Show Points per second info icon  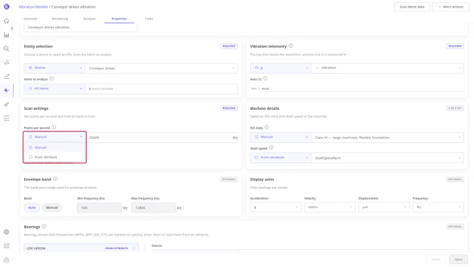click(x=53, y=128)
